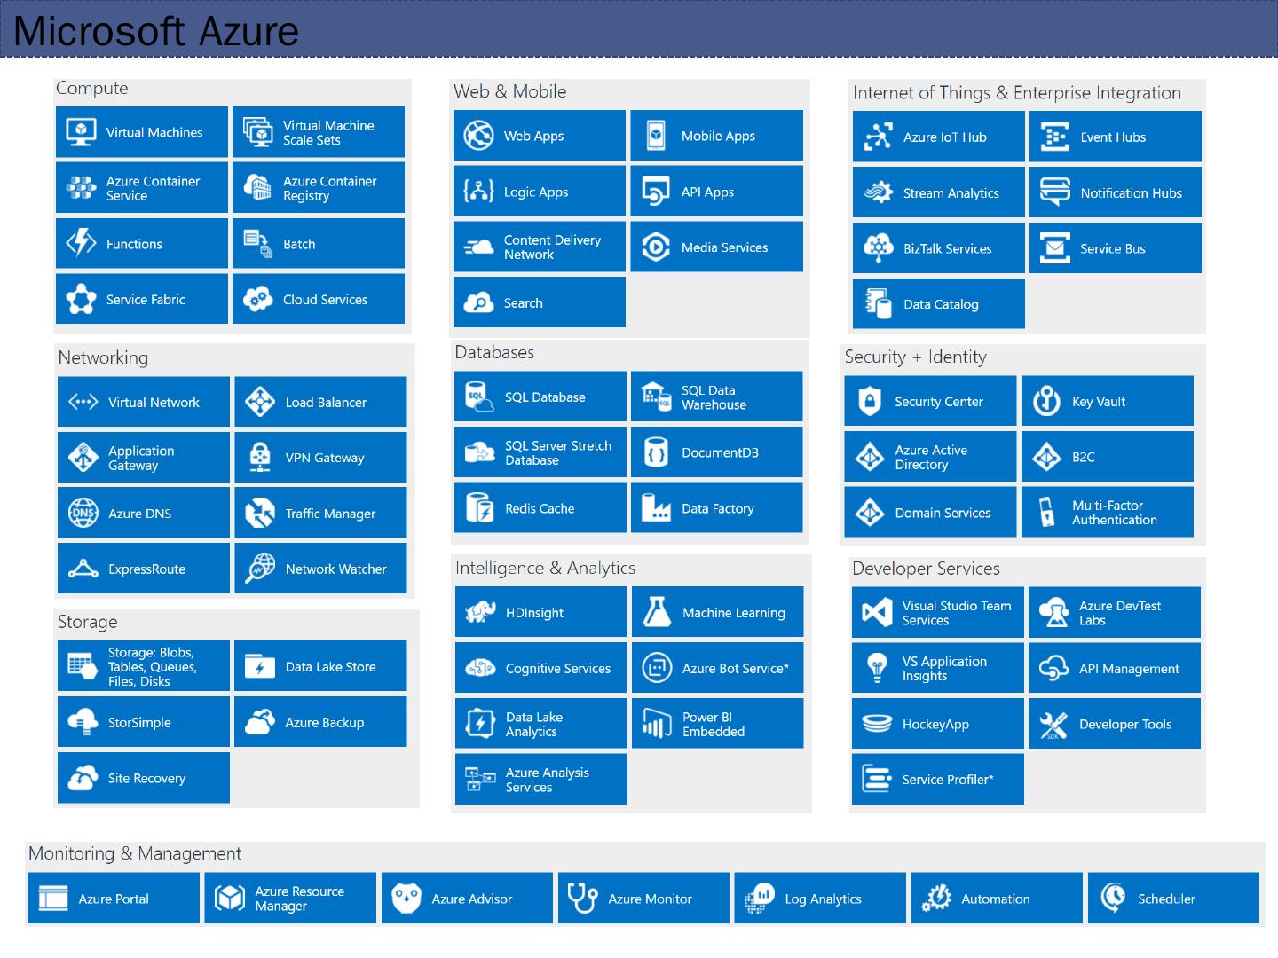Click the Azure Container Service icon

coord(82,187)
